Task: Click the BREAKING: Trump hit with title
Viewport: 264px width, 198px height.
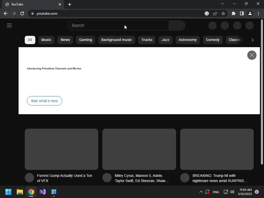Action: 220,178
